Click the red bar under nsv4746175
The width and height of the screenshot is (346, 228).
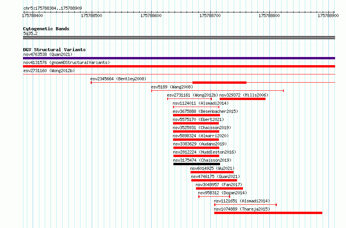tap(214, 180)
